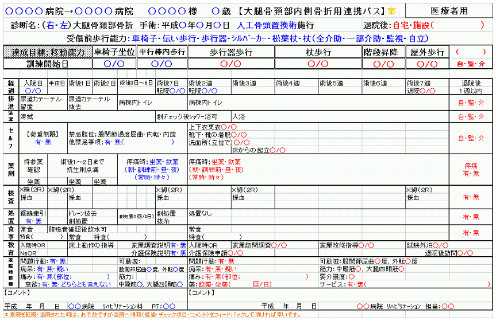
Task: Click 入院日 date field in 経過 row
Action: (x=32, y=91)
